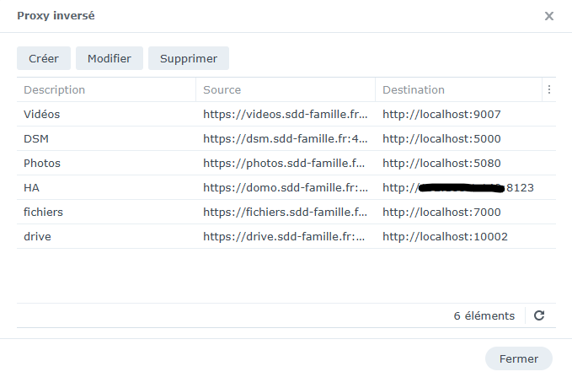Sort by the Description column header
Image resolution: width=572 pixels, height=377 pixels.
pos(55,89)
